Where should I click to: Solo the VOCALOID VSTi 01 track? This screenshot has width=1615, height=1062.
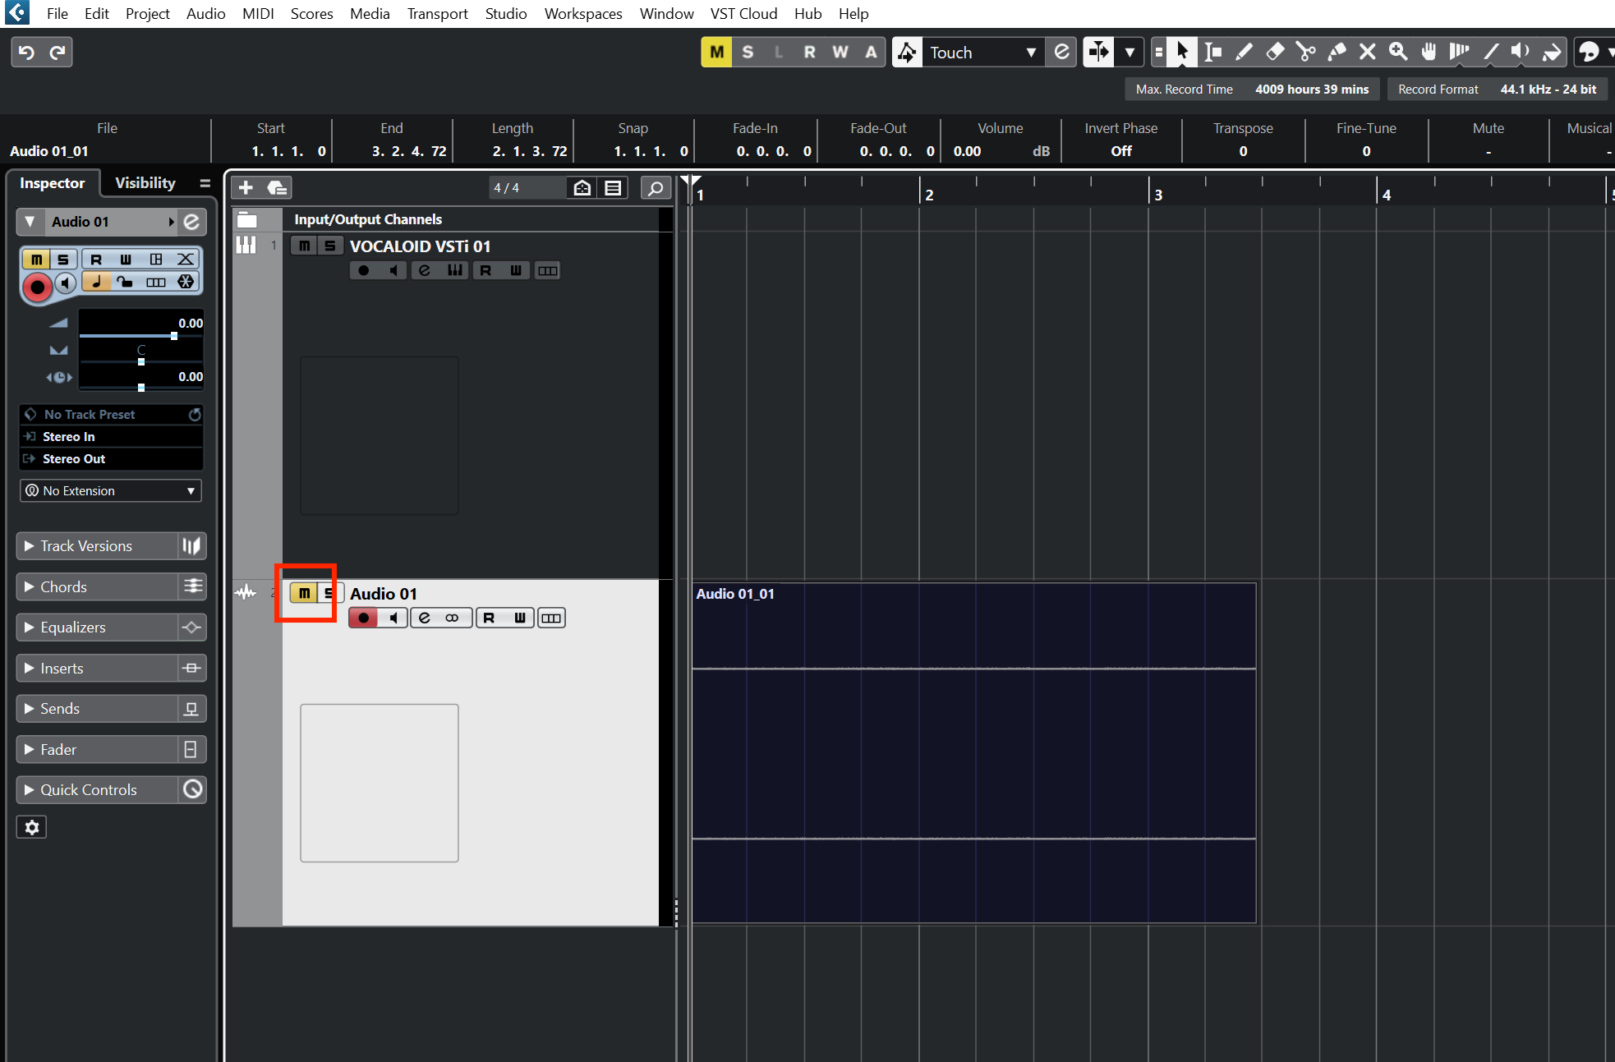click(329, 245)
